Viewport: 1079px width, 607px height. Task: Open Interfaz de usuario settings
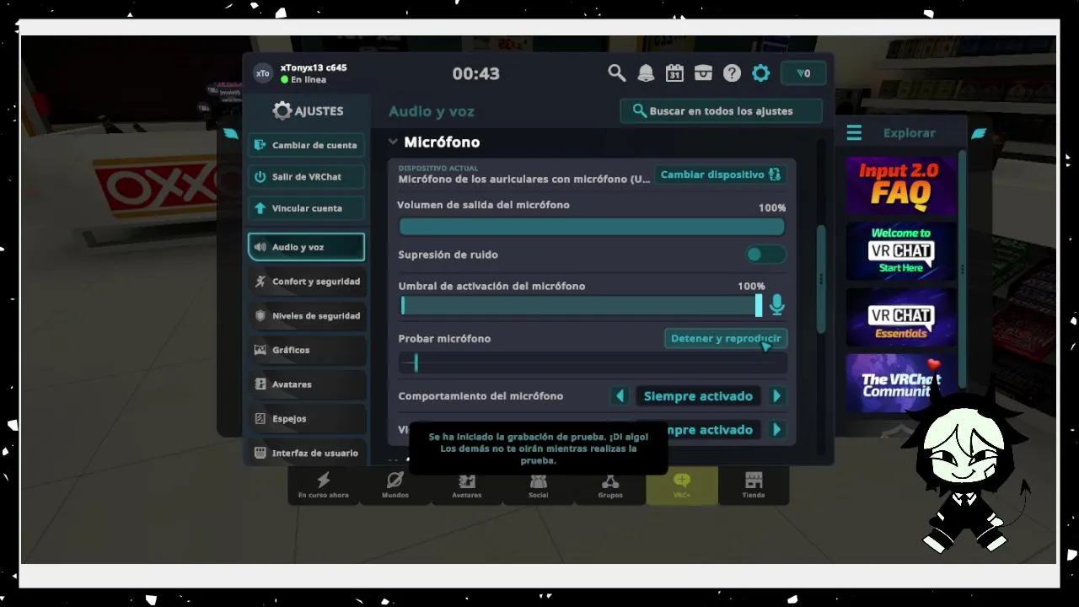(306, 453)
